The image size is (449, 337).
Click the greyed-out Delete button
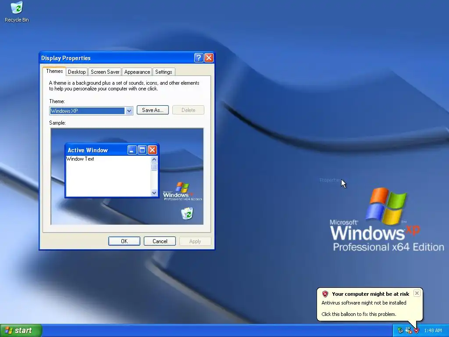(188, 110)
